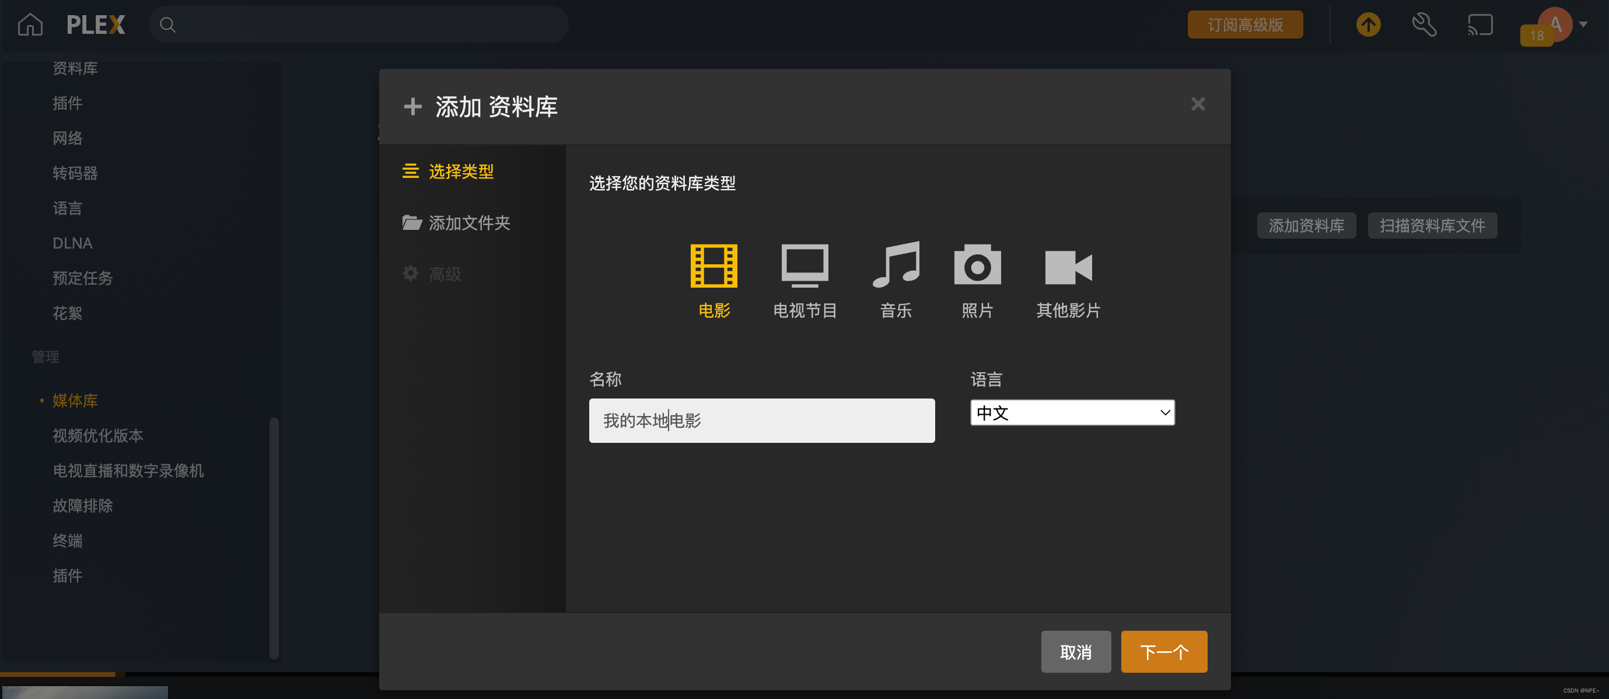Image resolution: width=1609 pixels, height=699 pixels.
Task: Click the library name (名称) input field
Action: tap(761, 421)
